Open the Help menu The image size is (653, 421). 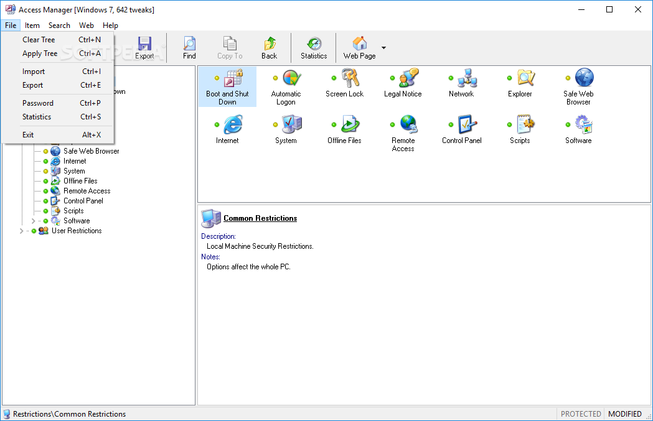pos(110,25)
